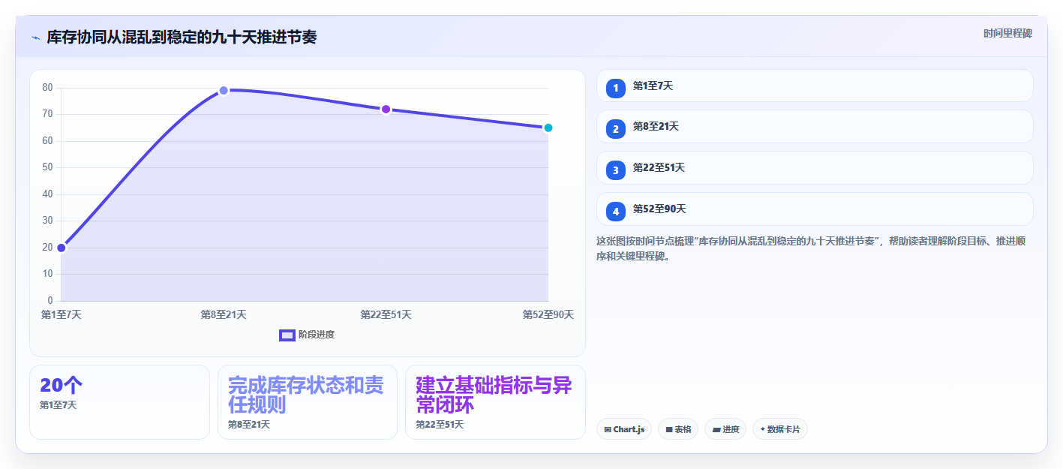Screen dimensions: 1063x469
Task: Click the 数据卡片 tag
Action: pyautogui.click(x=780, y=429)
